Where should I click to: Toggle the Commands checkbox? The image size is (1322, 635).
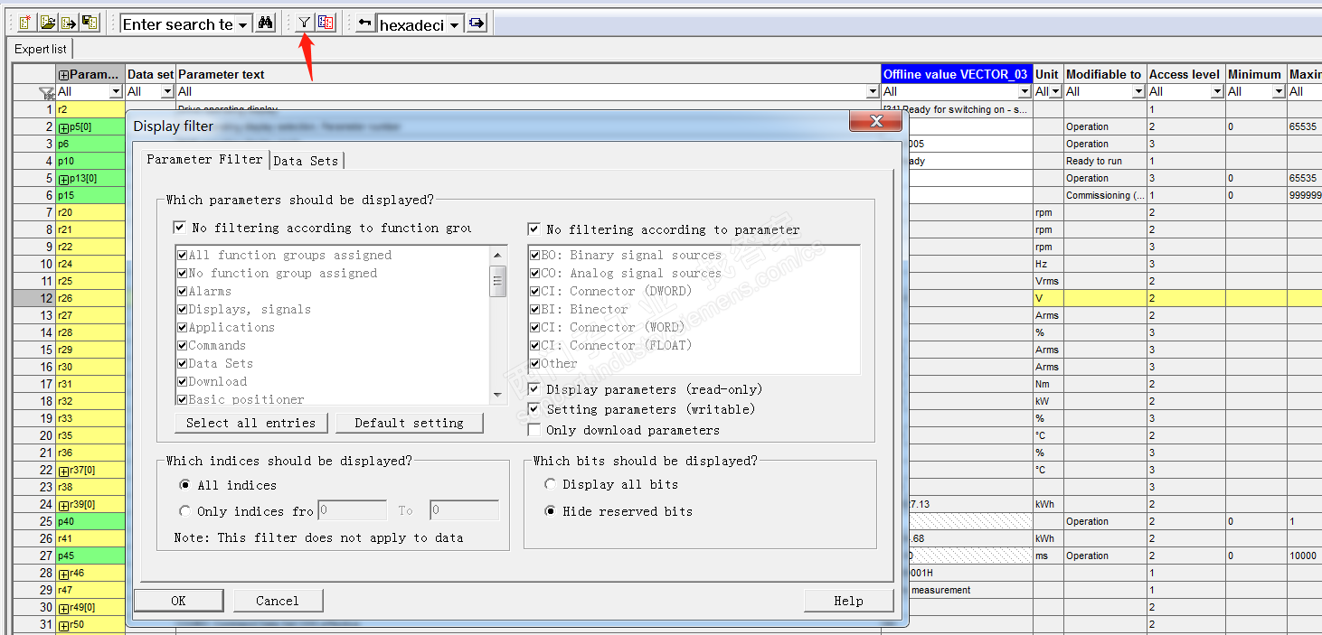183,346
